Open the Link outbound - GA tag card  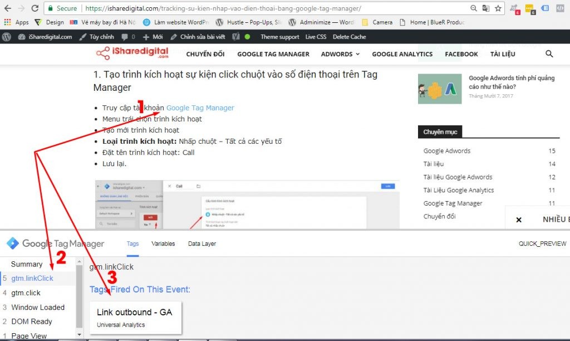click(x=135, y=318)
